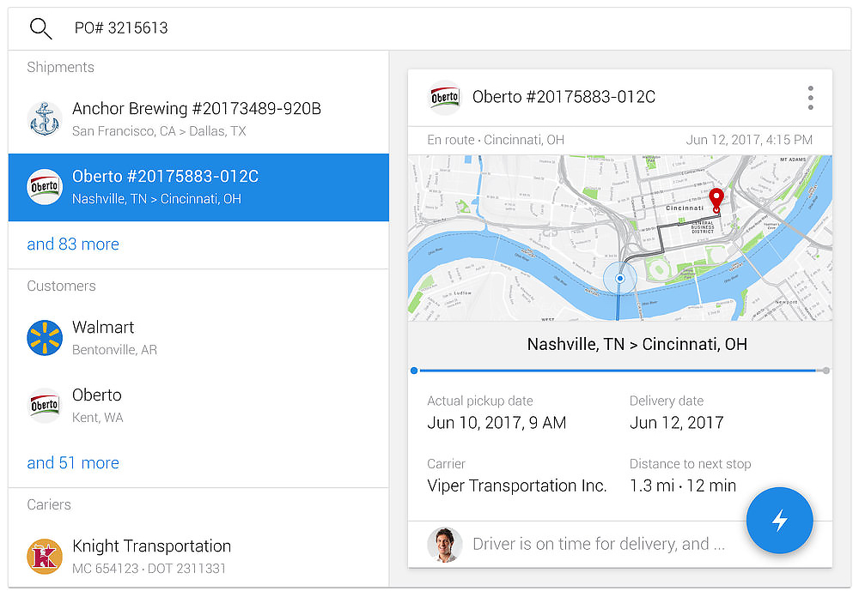
Task: Click the Jun 12, 2017 delivery date value
Action: click(x=677, y=423)
